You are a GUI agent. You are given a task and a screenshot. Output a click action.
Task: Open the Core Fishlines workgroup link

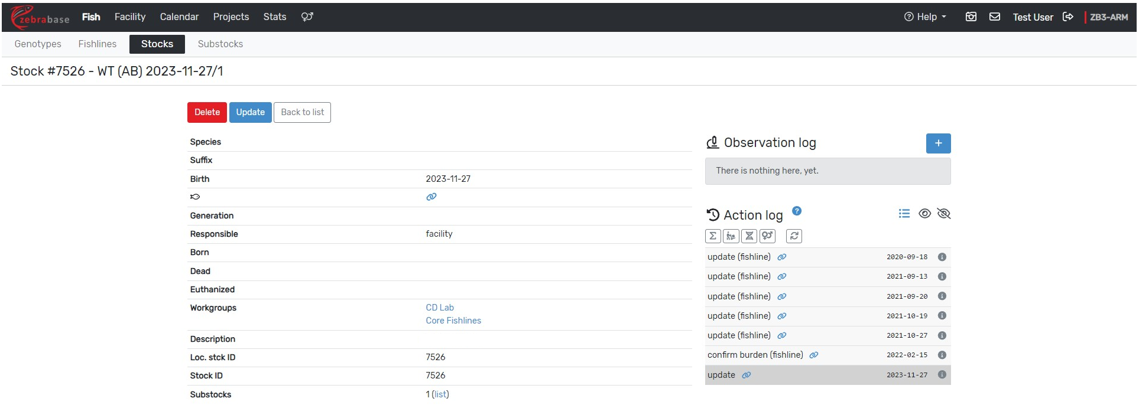coord(453,321)
